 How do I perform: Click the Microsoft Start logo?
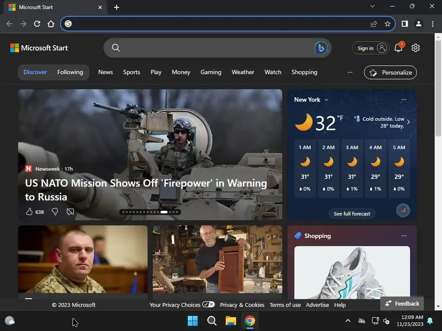(x=39, y=48)
